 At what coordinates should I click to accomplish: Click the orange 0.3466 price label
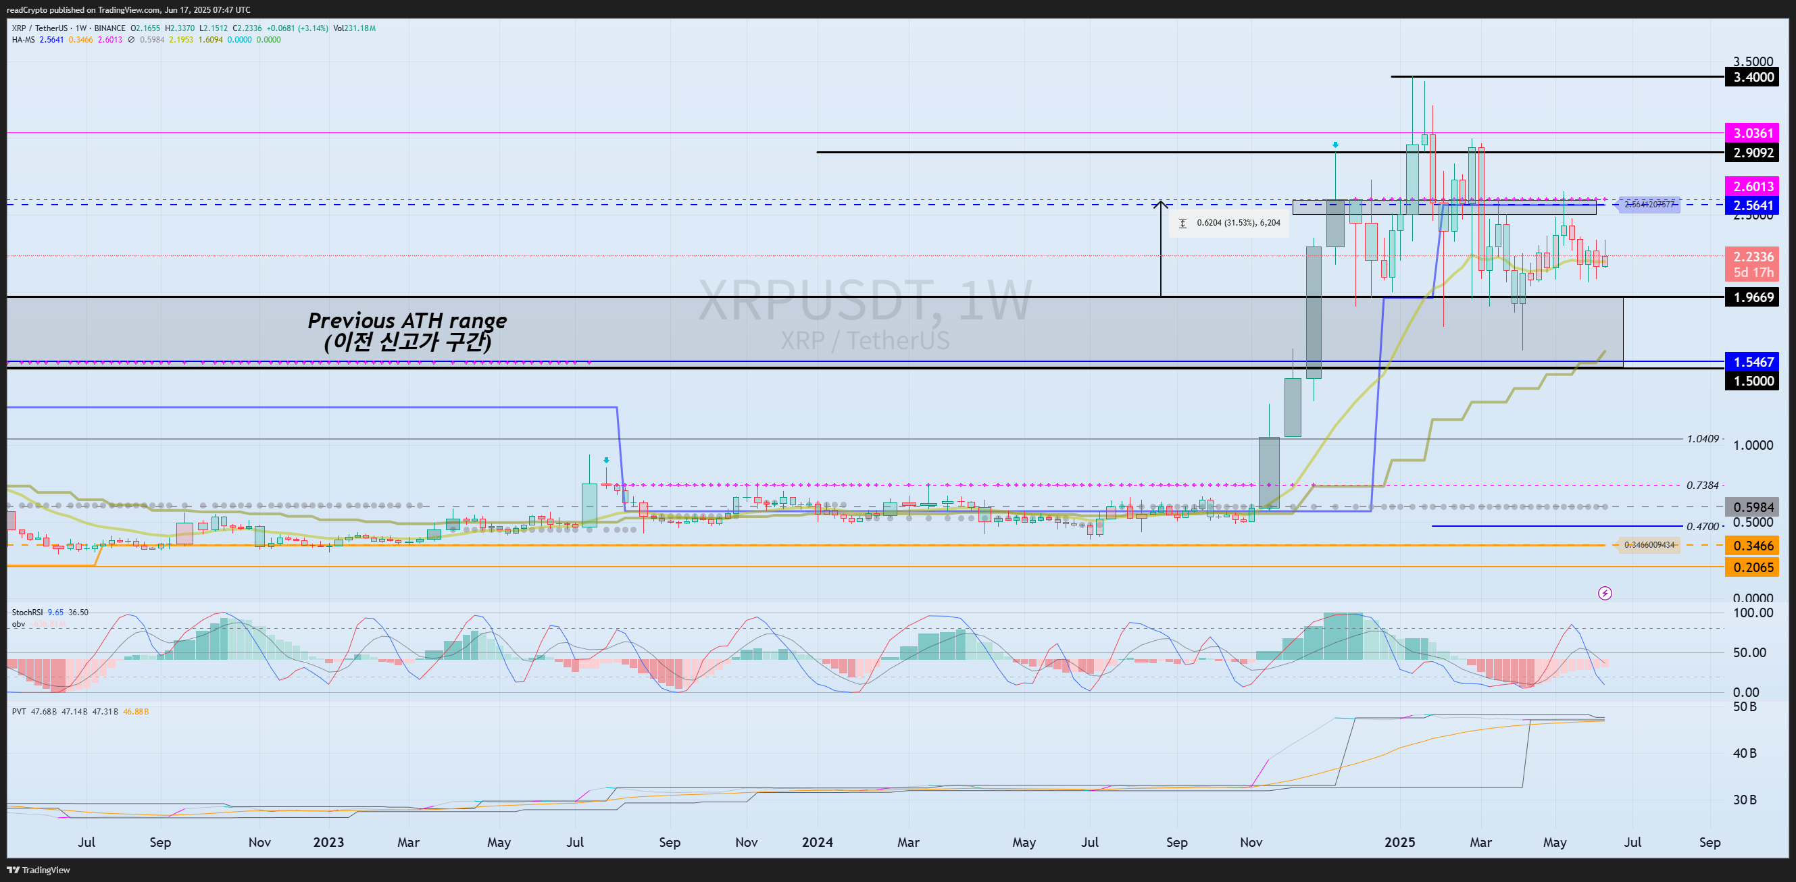click(x=1753, y=546)
